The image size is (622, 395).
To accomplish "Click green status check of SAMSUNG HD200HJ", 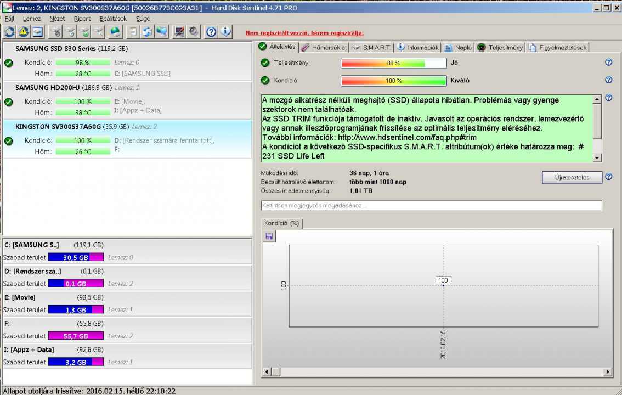I will coord(9,102).
